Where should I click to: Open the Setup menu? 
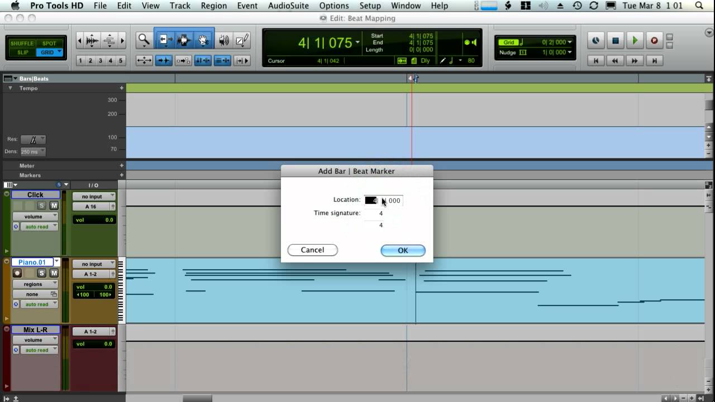pyautogui.click(x=370, y=6)
